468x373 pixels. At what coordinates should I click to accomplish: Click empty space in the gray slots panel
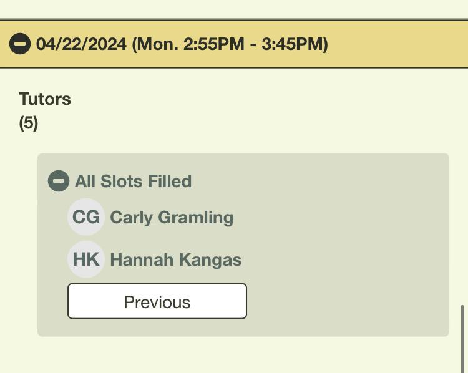(x=349, y=249)
